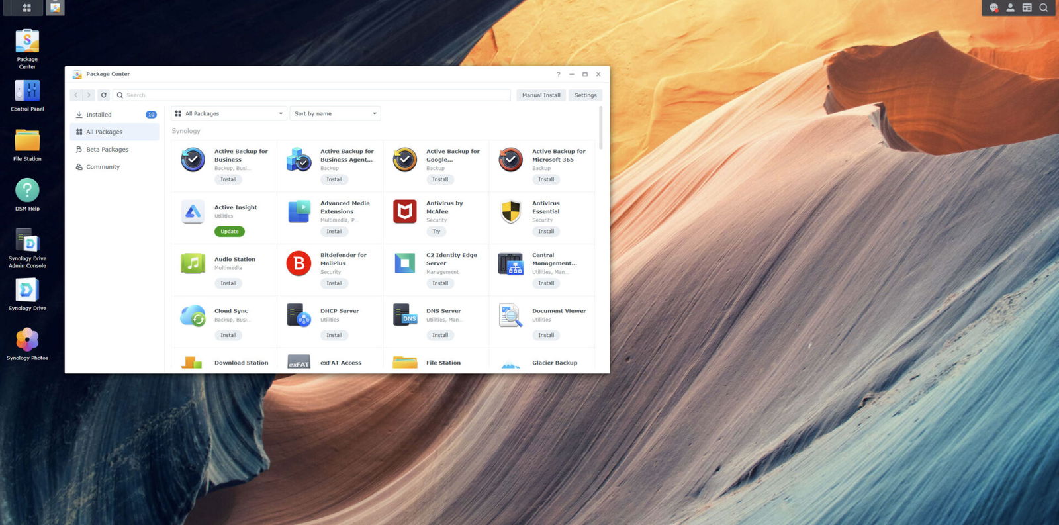
Task: Go to Community packages section
Action: coord(103,167)
